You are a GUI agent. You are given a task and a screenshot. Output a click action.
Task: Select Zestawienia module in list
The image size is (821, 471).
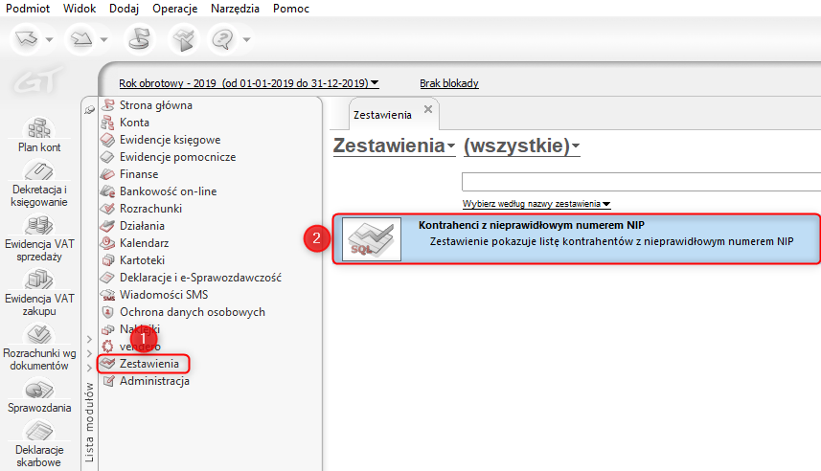(x=148, y=364)
